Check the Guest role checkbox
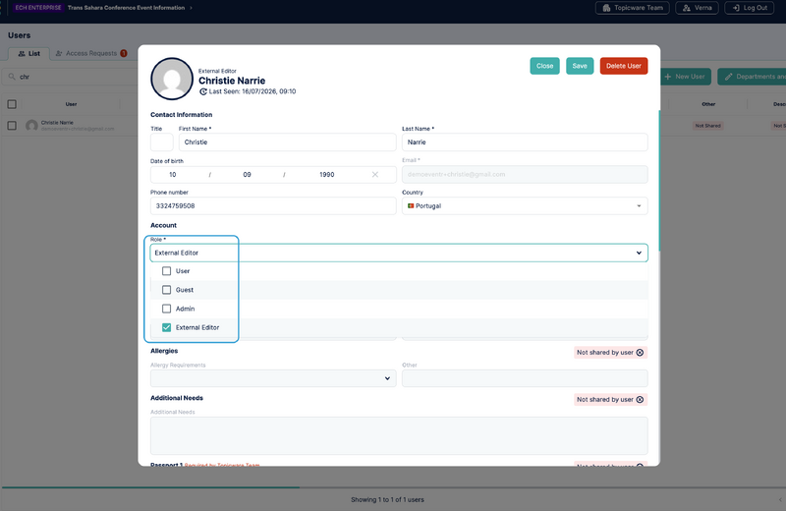Image resolution: width=786 pixels, height=511 pixels. tap(166, 290)
